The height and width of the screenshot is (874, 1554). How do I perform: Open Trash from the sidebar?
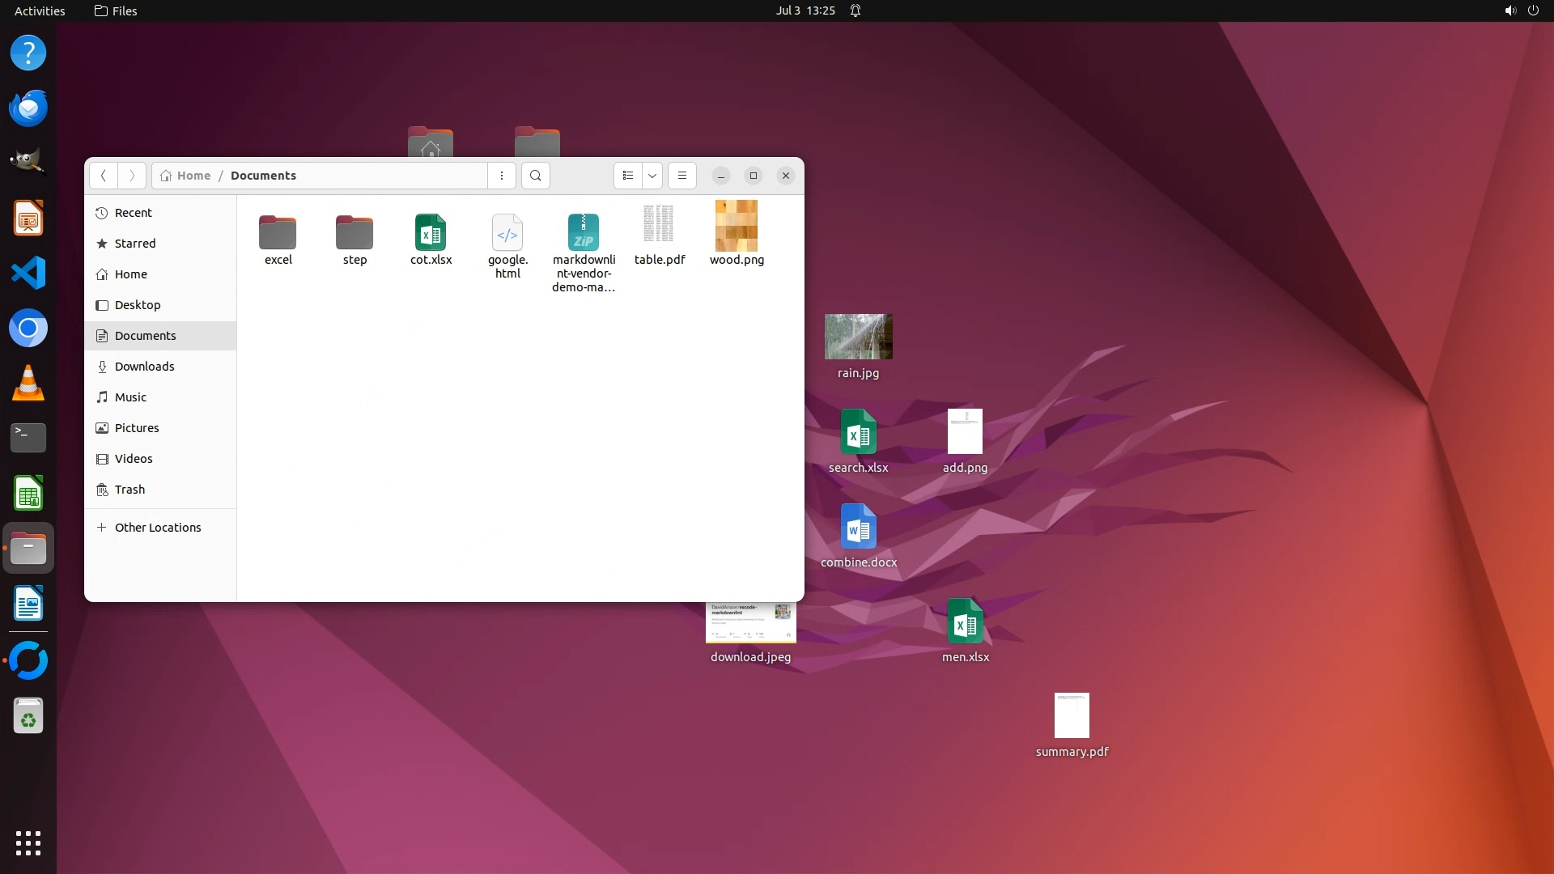[x=129, y=490]
